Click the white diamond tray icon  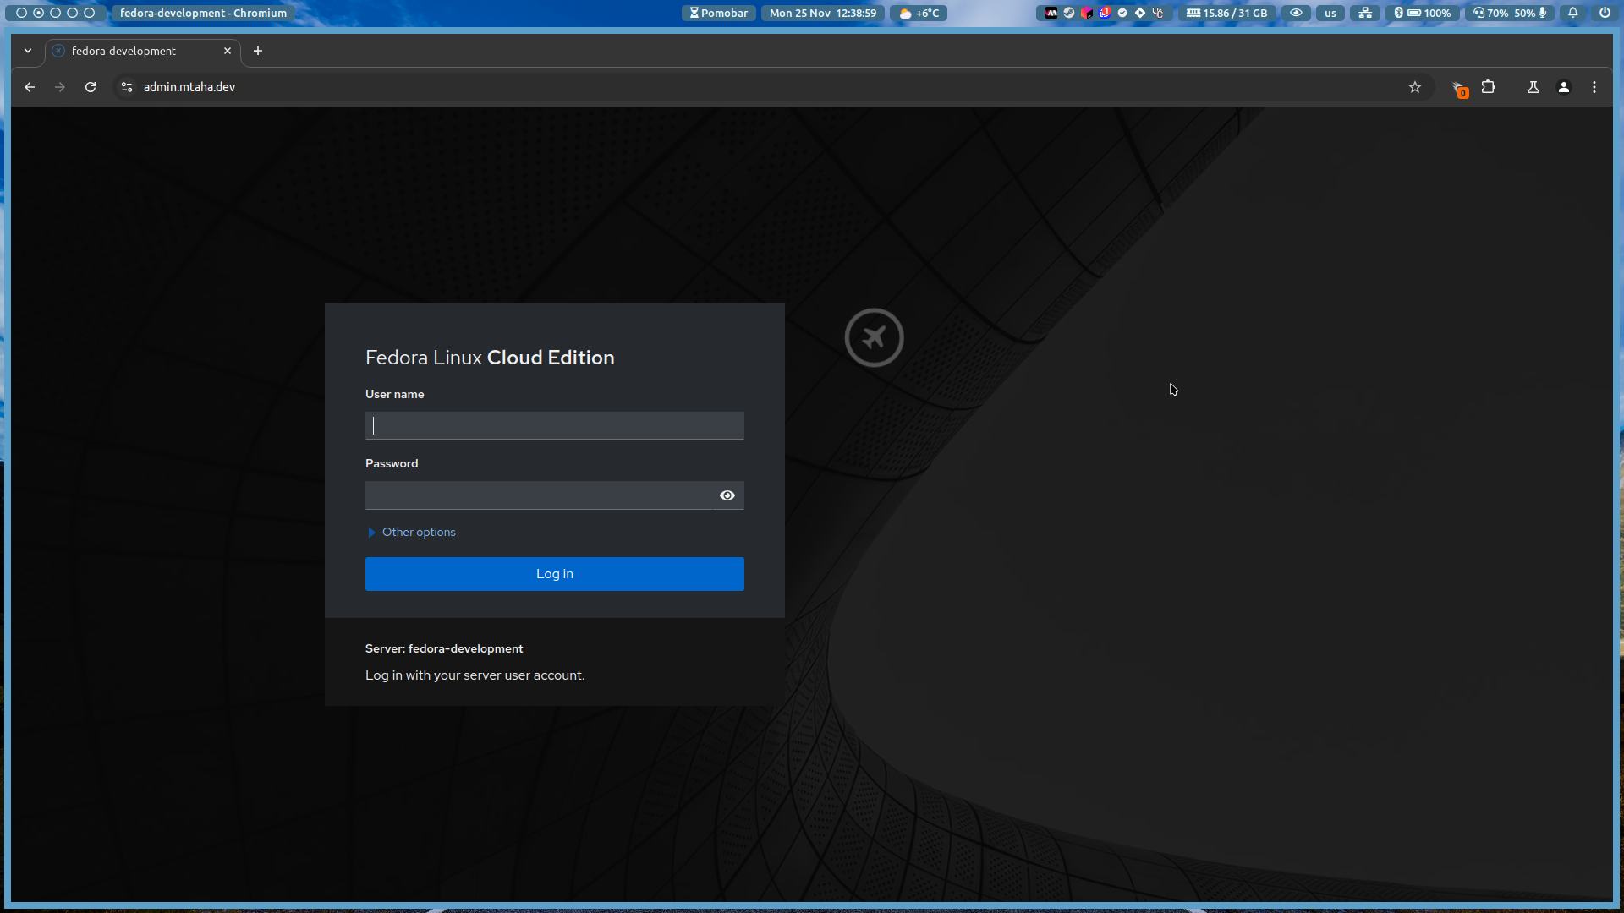(x=1140, y=13)
